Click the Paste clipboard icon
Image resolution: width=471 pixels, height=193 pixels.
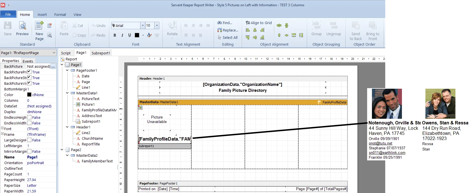pos(64,26)
